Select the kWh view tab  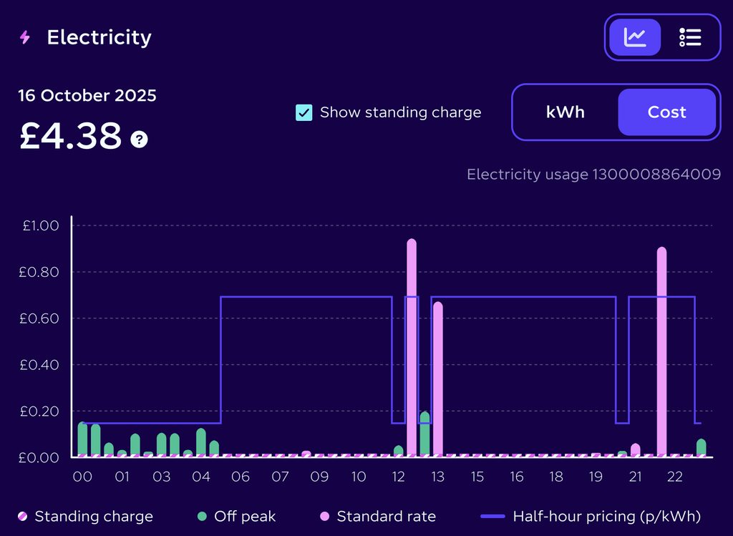click(x=565, y=112)
